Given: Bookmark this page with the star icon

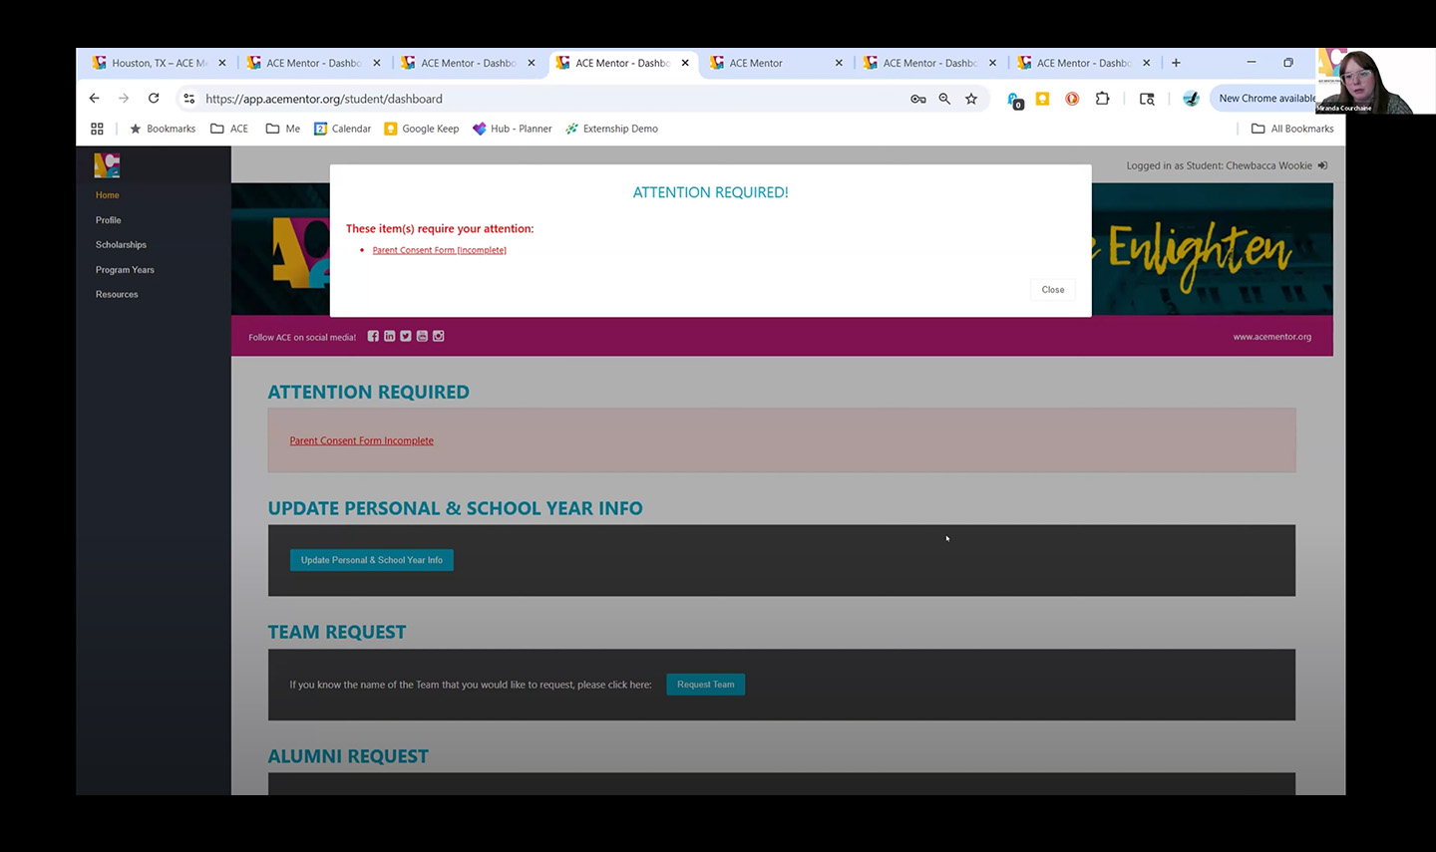Looking at the screenshot, I should point(971,99).
